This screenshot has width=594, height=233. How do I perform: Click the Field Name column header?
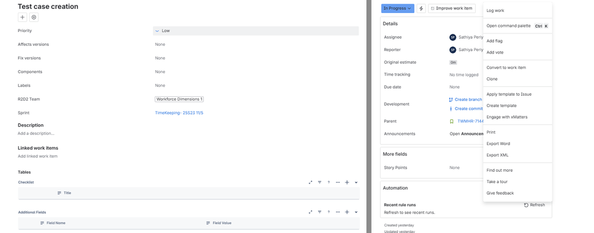tap(53, 223)
